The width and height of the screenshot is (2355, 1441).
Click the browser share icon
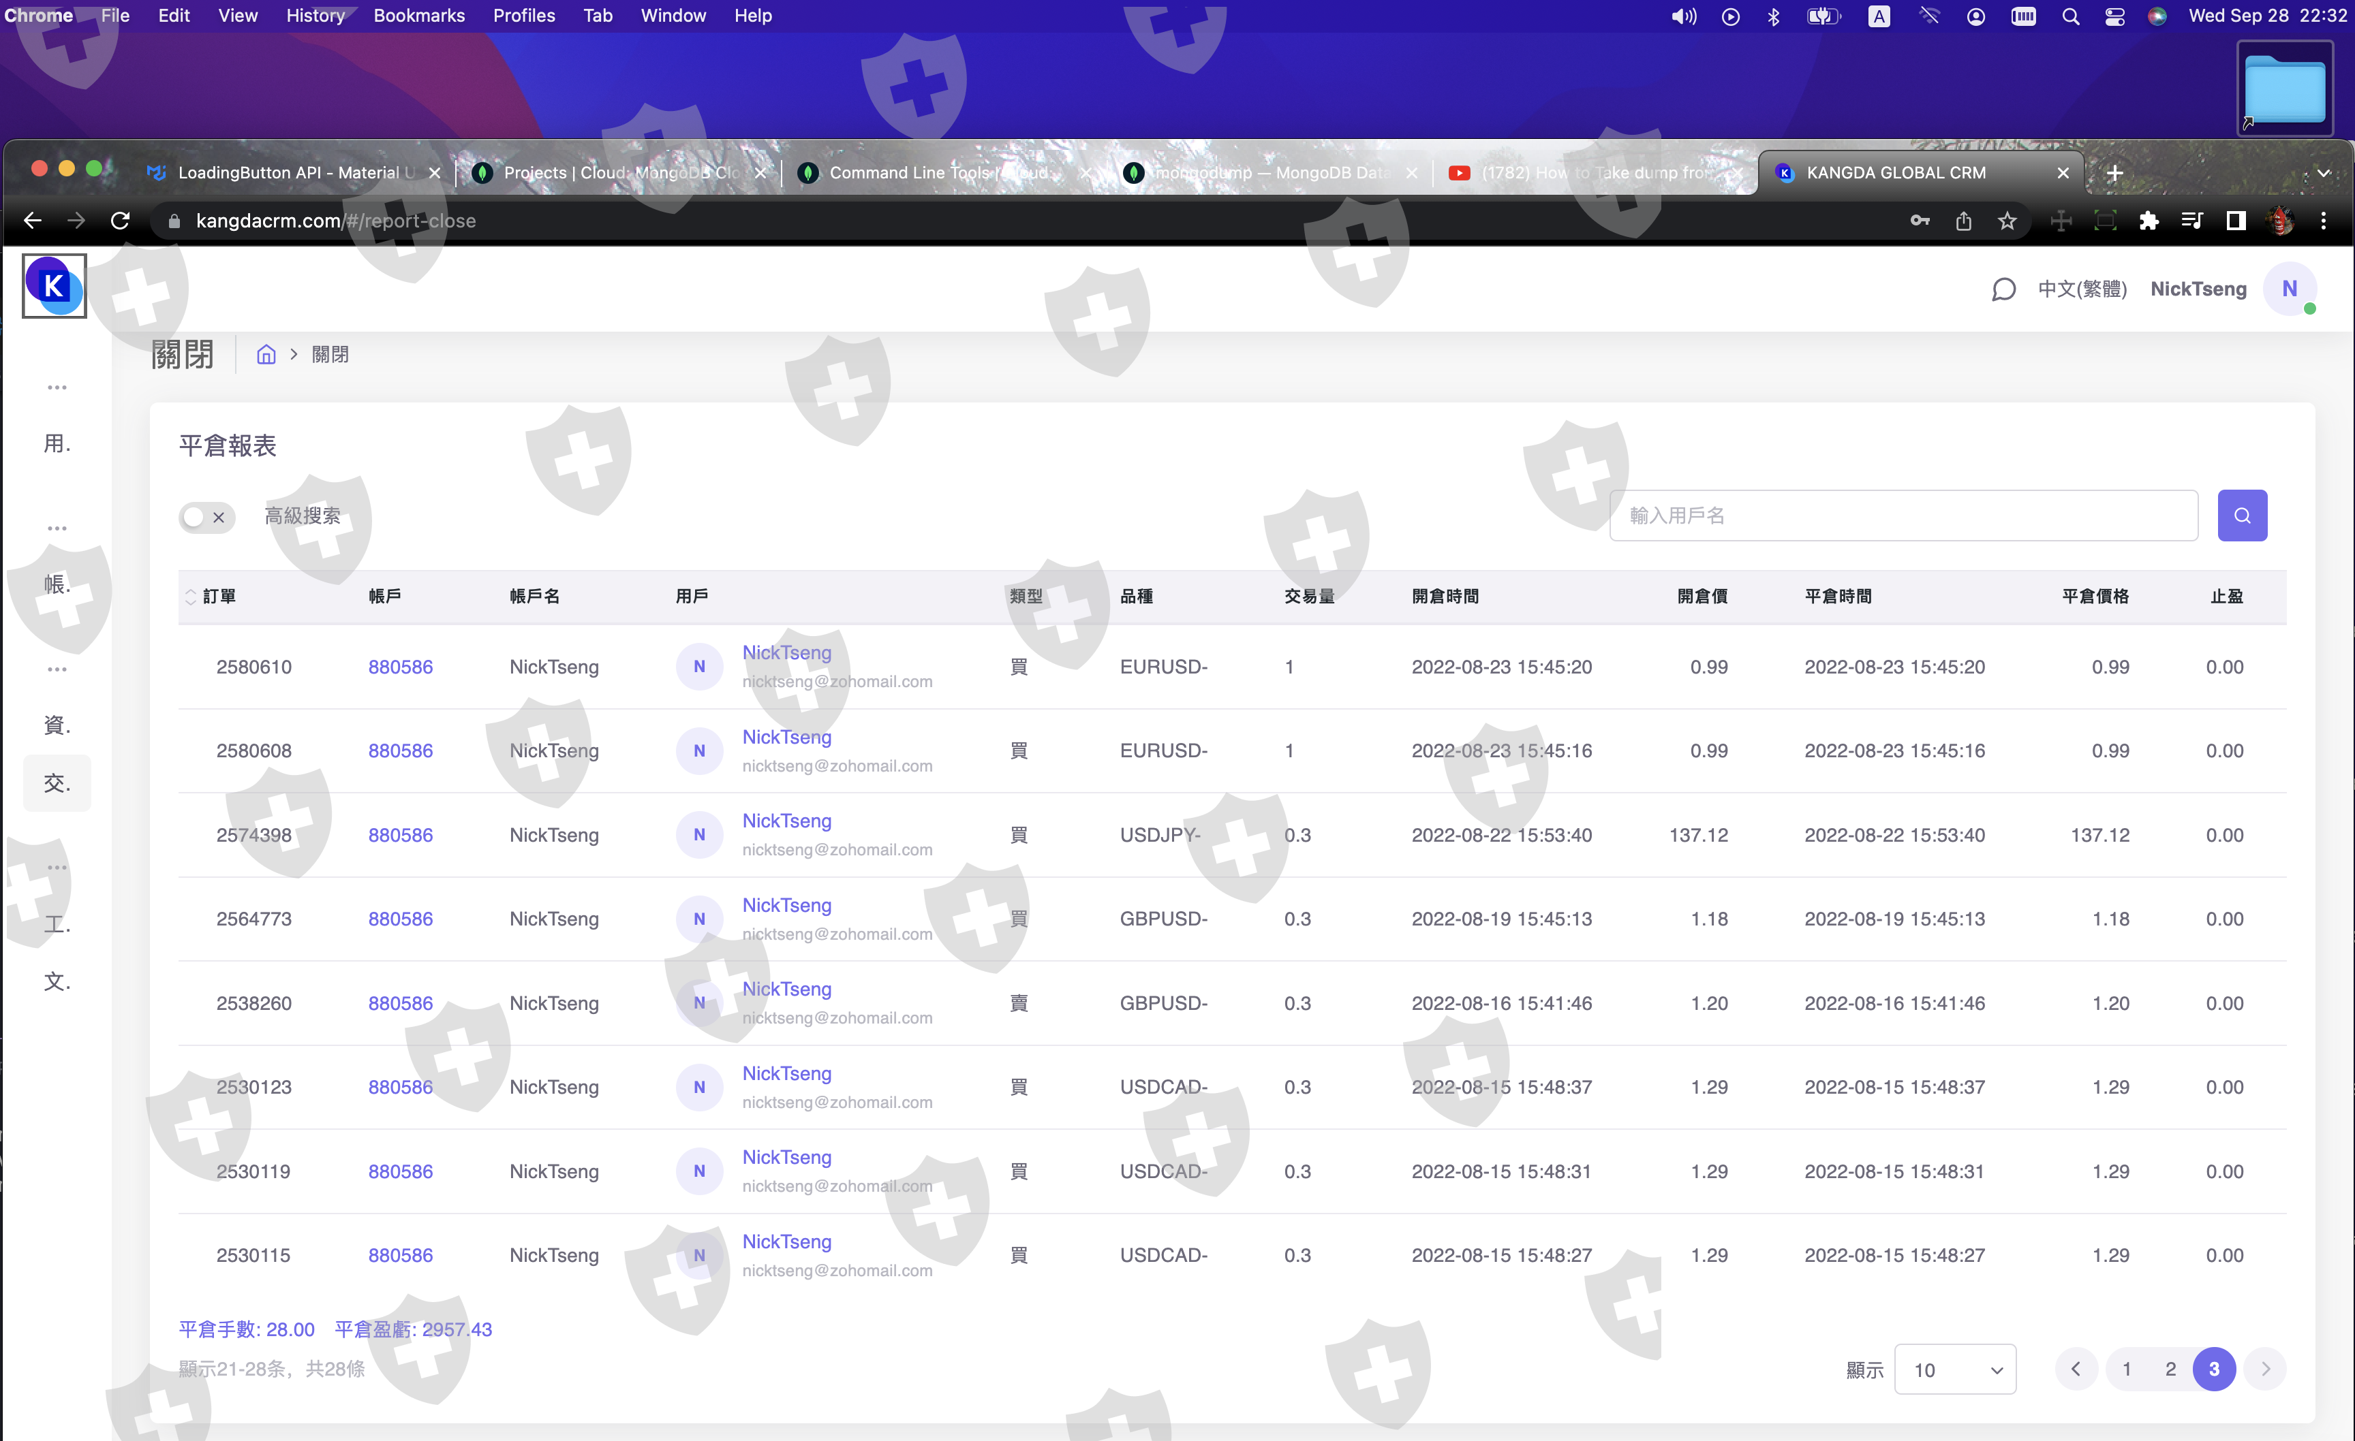click(x=1963, y=221)
